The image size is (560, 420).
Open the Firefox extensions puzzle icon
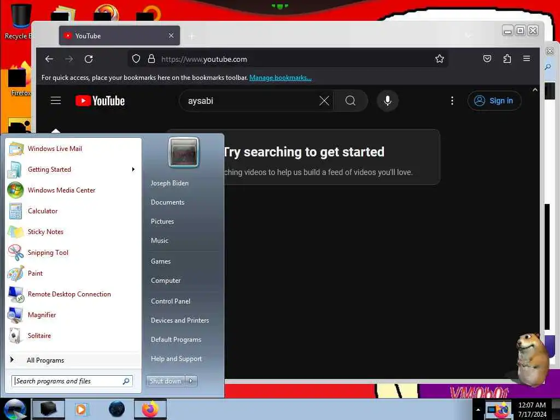coord(507,59)
